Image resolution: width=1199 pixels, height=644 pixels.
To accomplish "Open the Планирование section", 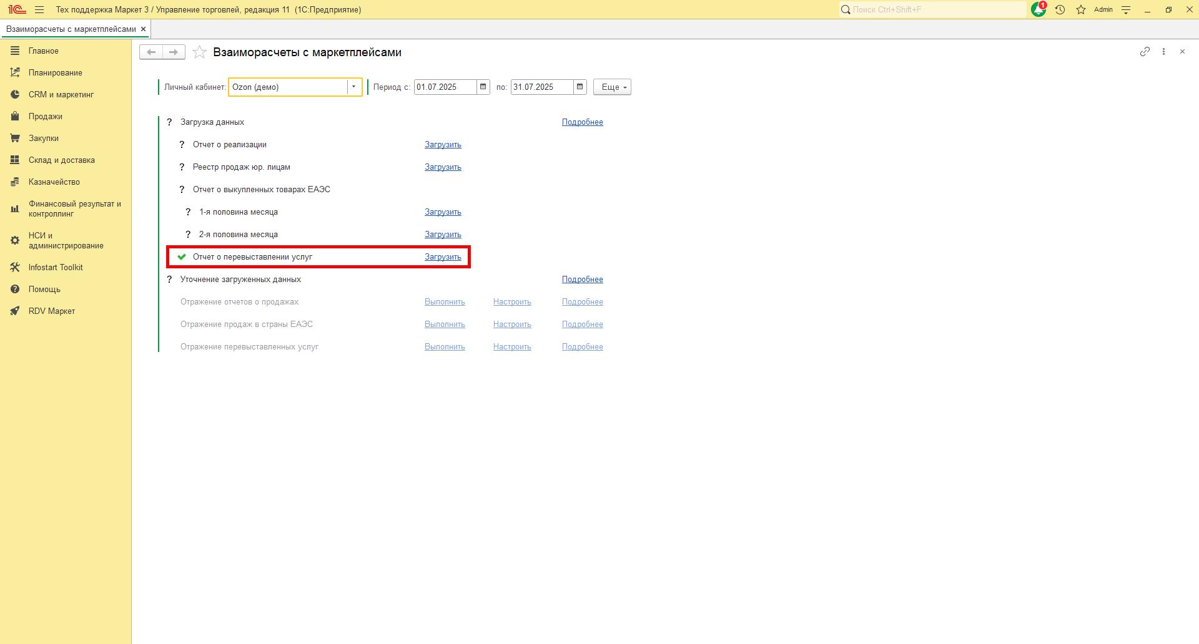I will [x=56, y=72].
